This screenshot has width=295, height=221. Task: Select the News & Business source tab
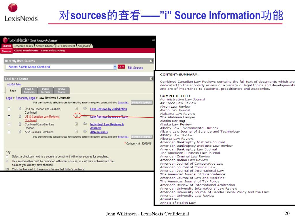click(x=29, y=90)
